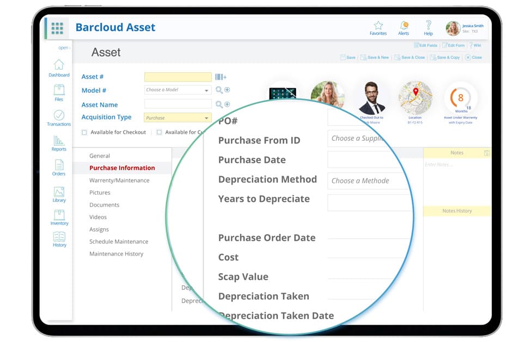
Task: Open Choose a Methode dropdown
Action: [x=368, y=181]
